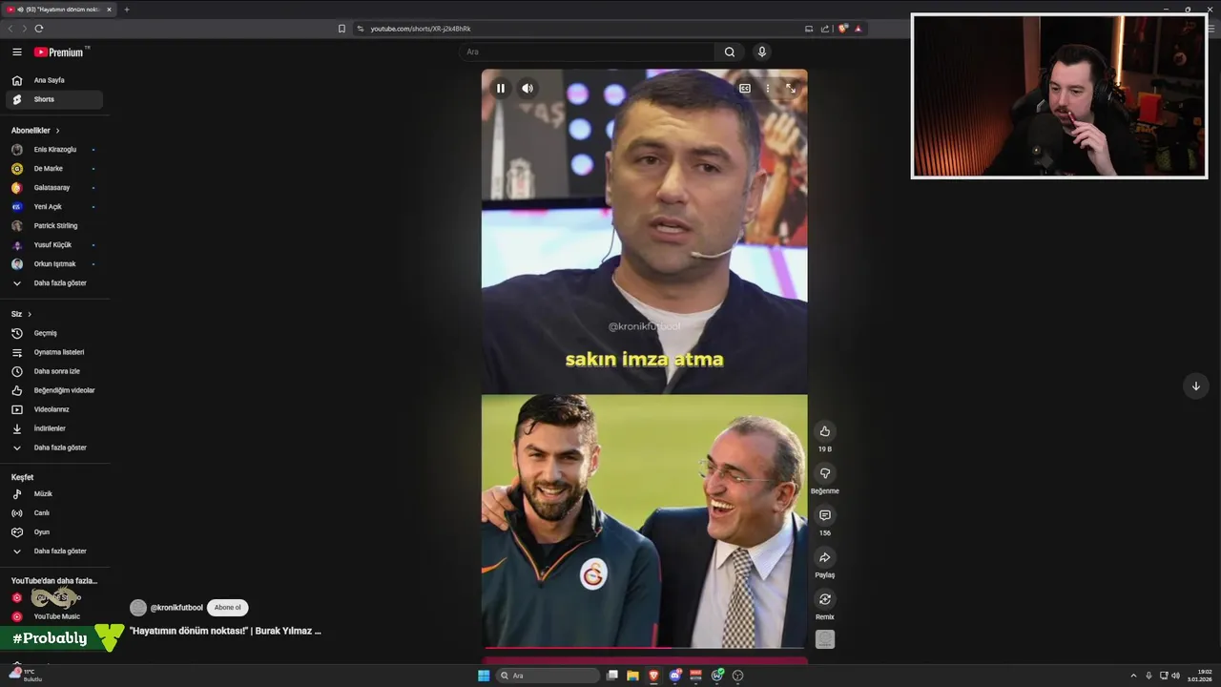This screenshot has width=1221, height=687.
Task: Open Beğendiğim videolar
Action: point(54,390)
